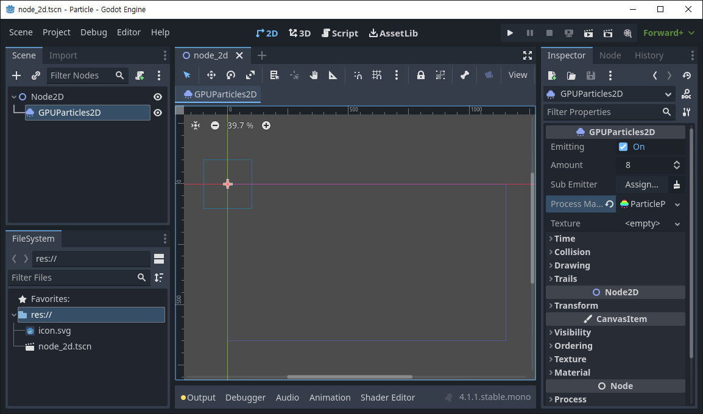This screenshot has height=414, width=703.
Task: Select icon.svg in the FileSystem
Action: (x=54, y=331)
